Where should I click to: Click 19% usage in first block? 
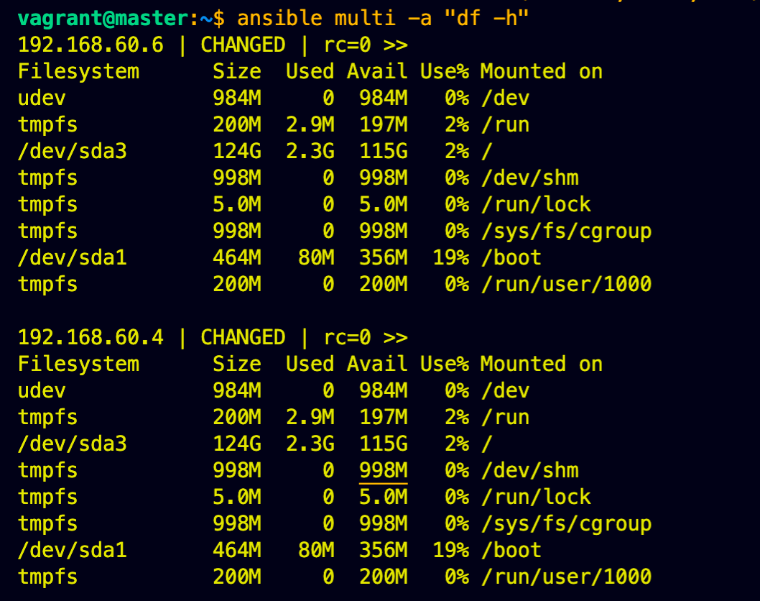pyautogui.click(x=451, y=257)
